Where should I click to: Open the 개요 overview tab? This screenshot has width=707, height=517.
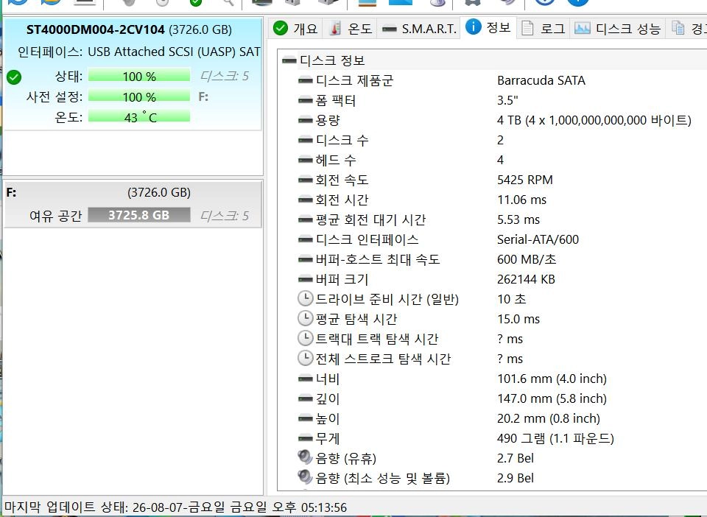coord(295,29)
